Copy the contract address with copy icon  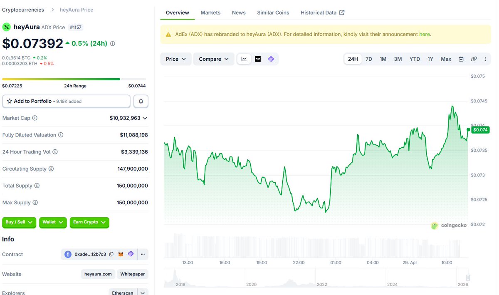[111, 254]
